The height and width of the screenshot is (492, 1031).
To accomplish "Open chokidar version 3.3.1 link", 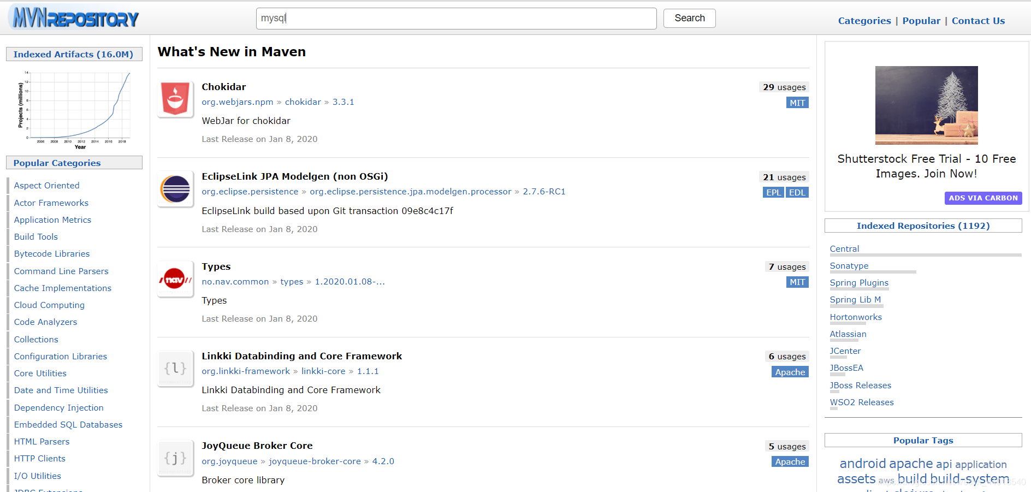I will pos(343,102).
